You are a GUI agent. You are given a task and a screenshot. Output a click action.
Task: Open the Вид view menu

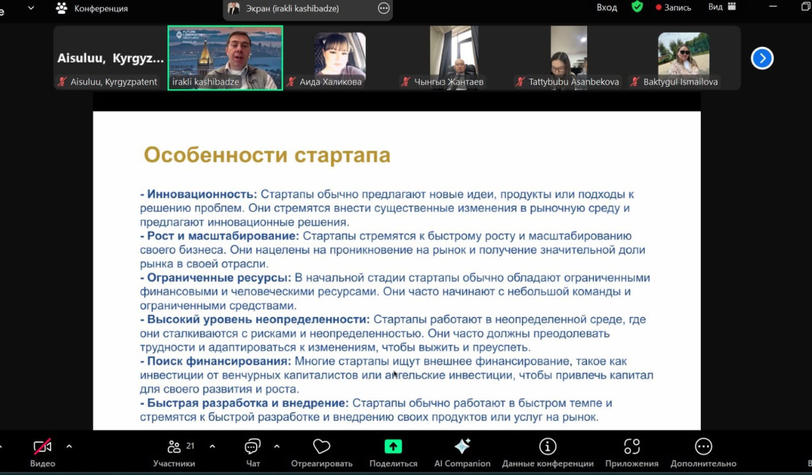[722, 7]
